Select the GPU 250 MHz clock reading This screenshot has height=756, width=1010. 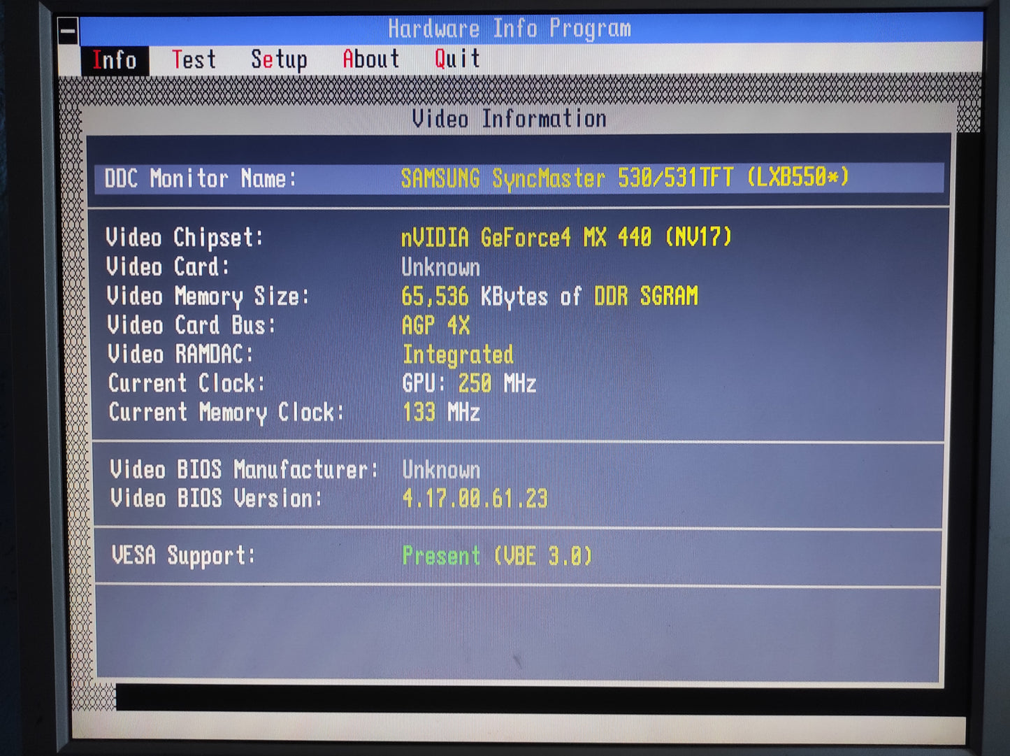click(x=468, y=383)
